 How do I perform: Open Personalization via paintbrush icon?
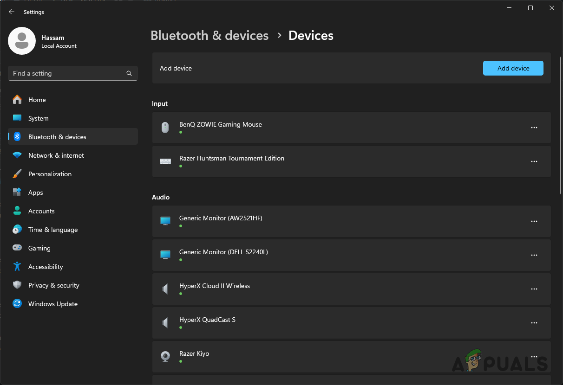point(17,174)
